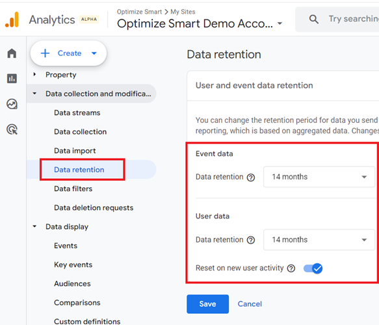Image resolution: width=379 pixels, height=325 pixels.
Task: Open Comparisons page
Action: coord(77,303)
